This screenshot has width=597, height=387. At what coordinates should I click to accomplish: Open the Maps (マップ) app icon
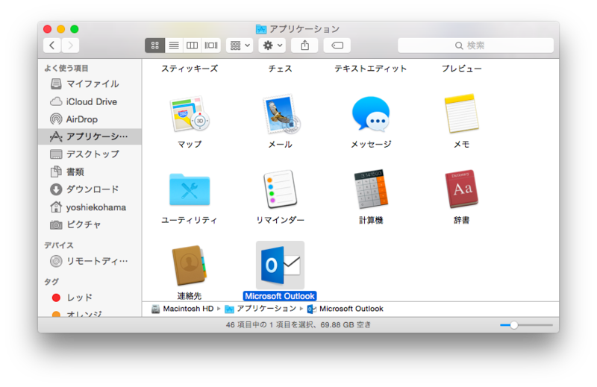(190, 115)
